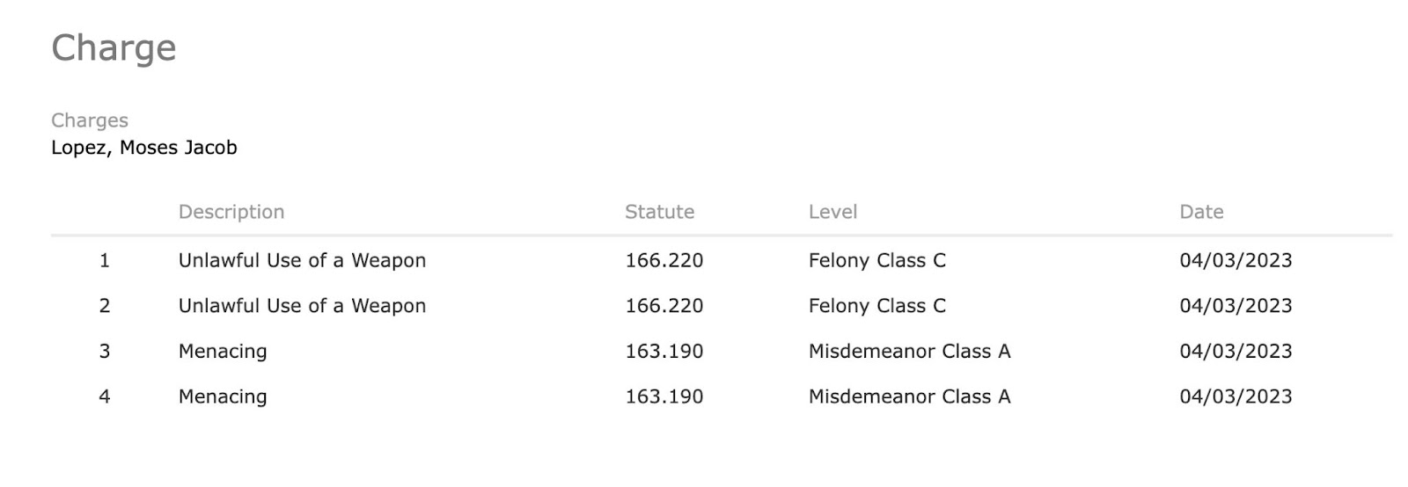Select charge number 1 row index

pyautogui.click(x=105, y=260)
